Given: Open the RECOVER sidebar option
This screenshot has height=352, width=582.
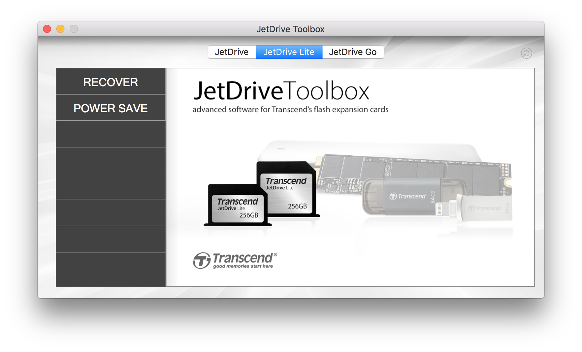Looking at the screenshot, I should pos(111,81).
